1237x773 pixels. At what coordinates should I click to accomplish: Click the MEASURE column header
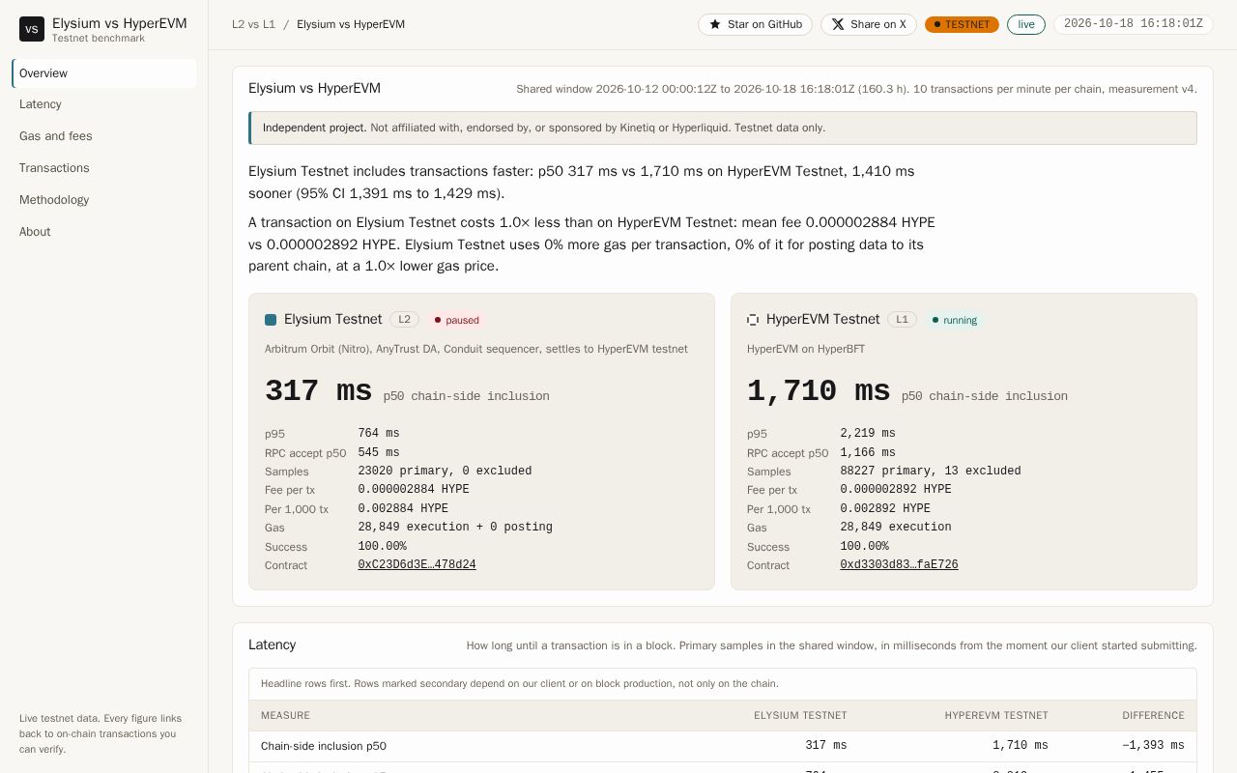tap(285, 716)
